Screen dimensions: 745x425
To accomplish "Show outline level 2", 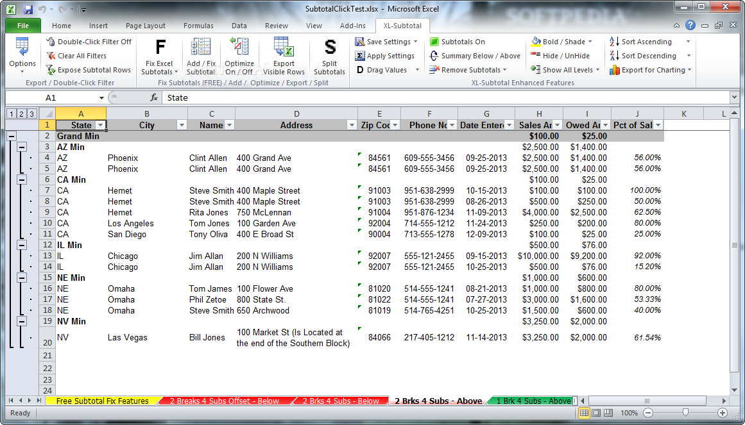I will 21,113.
